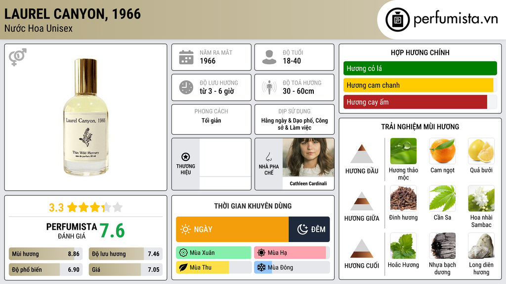Click the subtitle Nước Hoa Unisex

(39, 28)
